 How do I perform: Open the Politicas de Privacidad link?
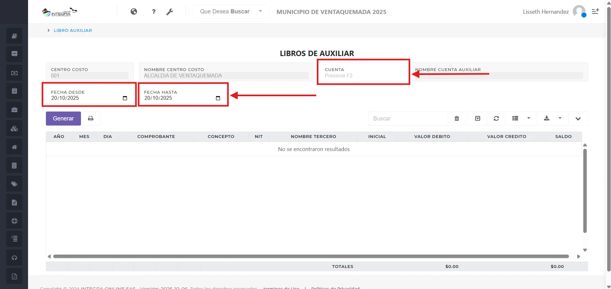(x=335, y=287)
